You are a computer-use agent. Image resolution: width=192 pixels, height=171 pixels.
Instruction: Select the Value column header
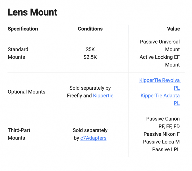(x=173, y=29)
